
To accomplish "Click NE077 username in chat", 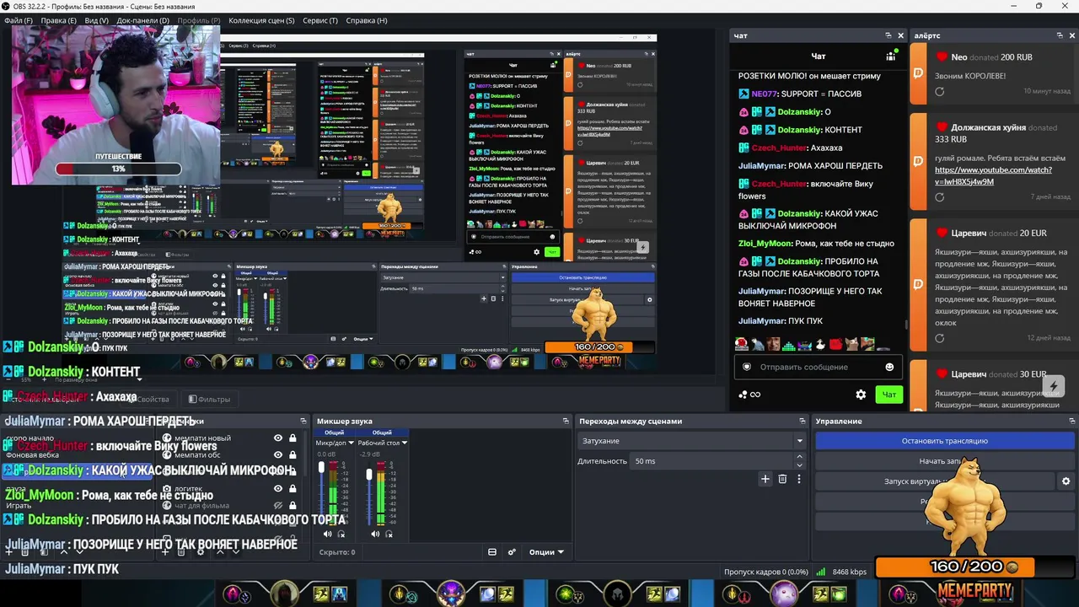I will click(765, 94).
